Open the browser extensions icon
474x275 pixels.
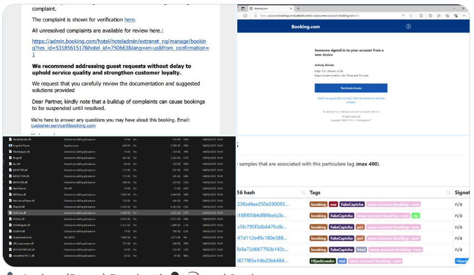click(x=421, y=16)
